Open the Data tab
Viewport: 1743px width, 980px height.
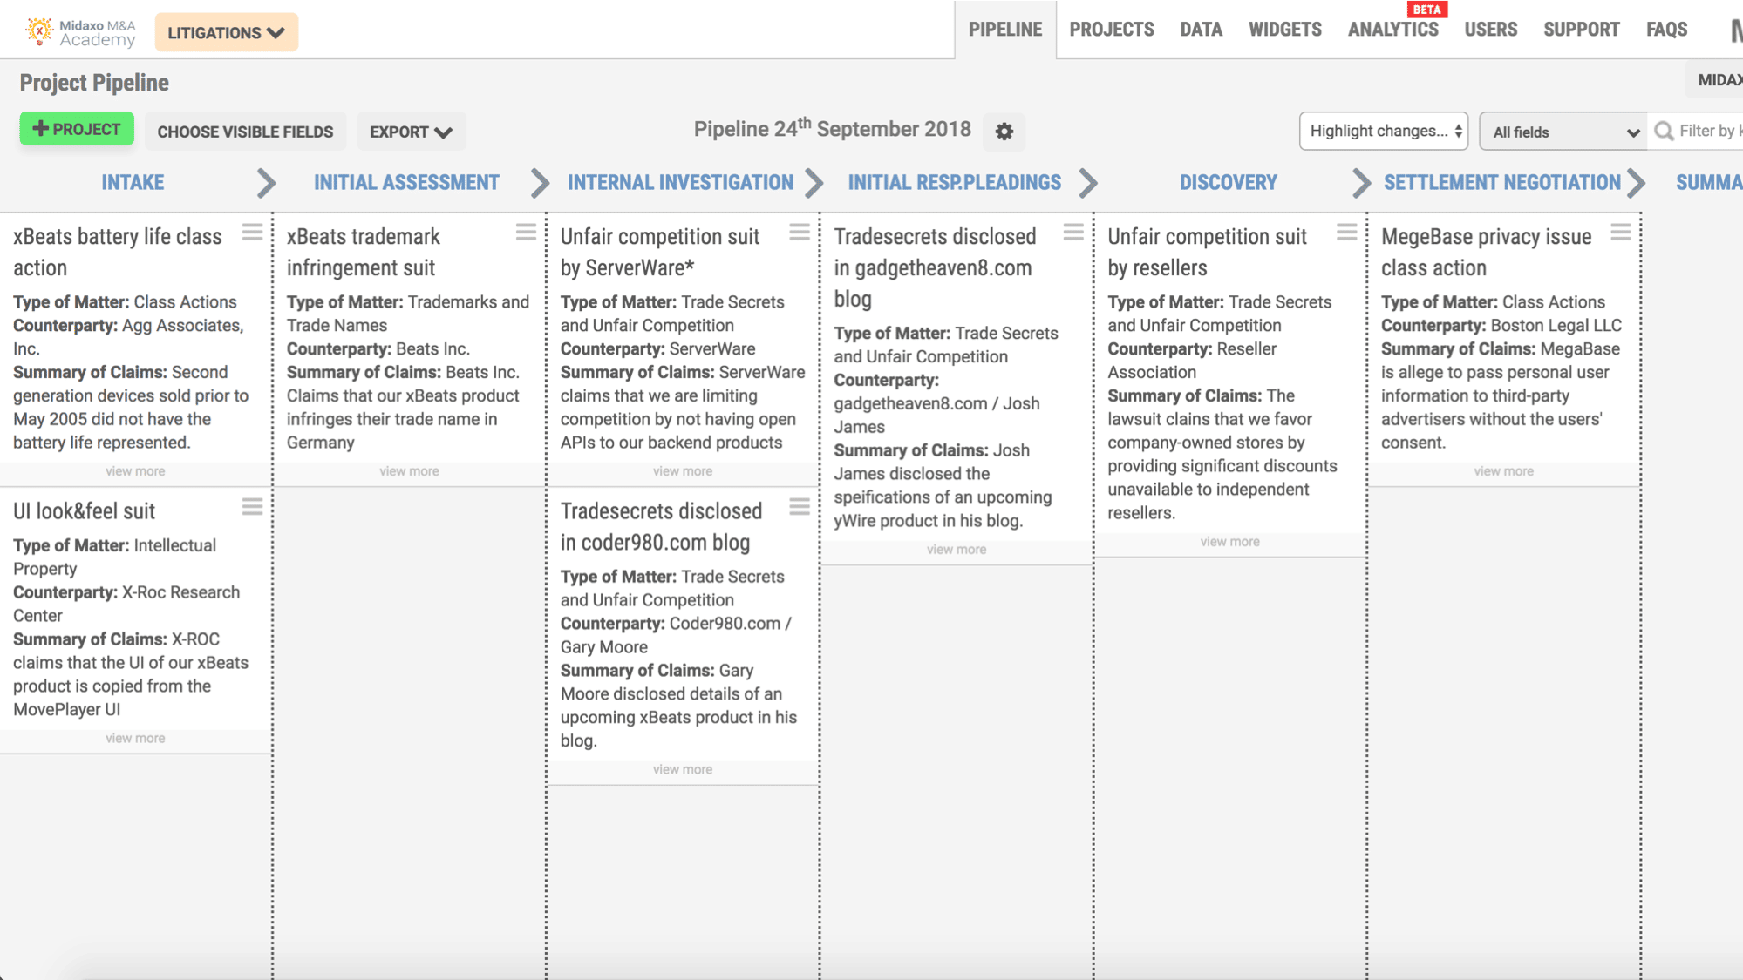[x=1201, y=30]
